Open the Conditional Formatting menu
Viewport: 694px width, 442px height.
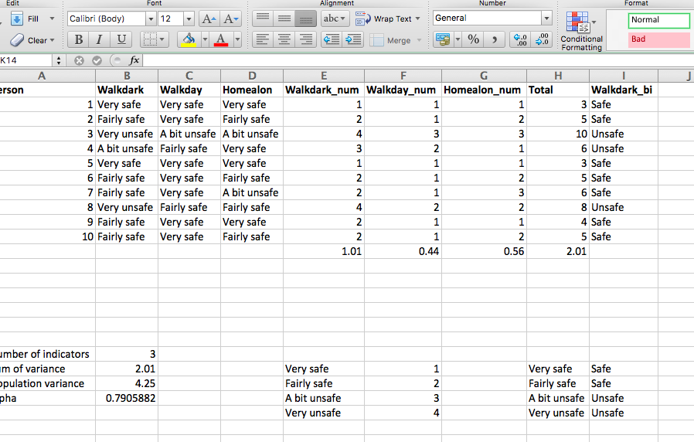[581, 31]
